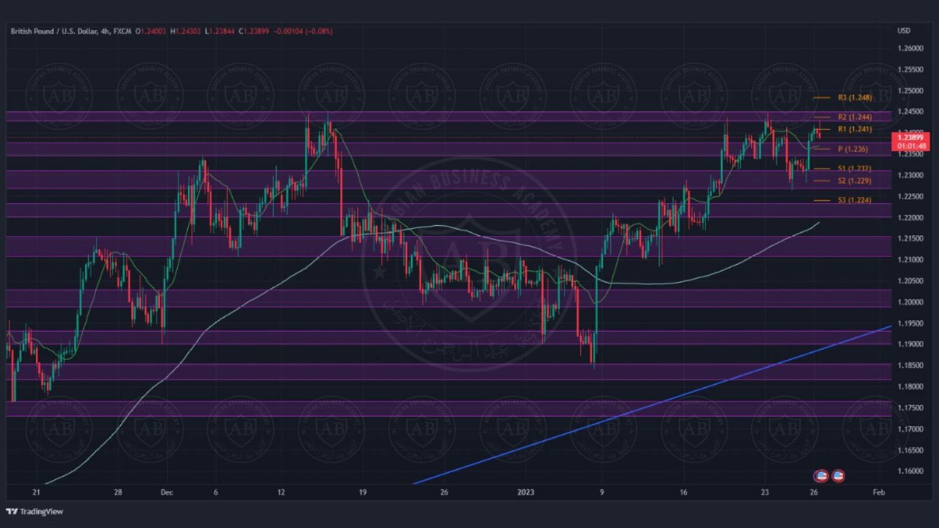This screenshot has height=528, width=939.
Task: Click the 9 date label on time axis
Action: tap(602, 492)
